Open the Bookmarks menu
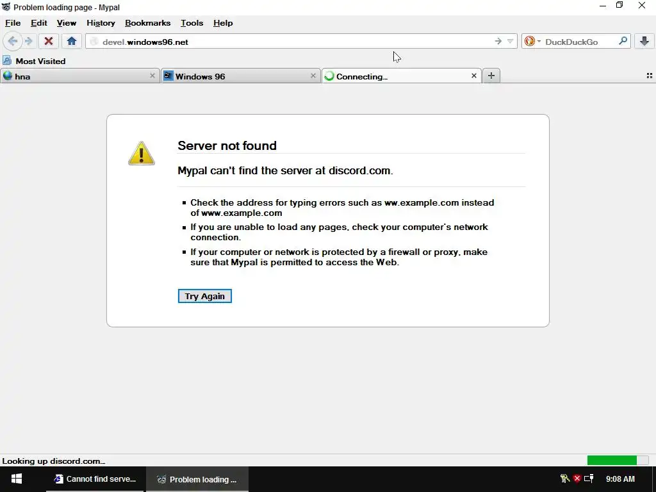 [148, 23]
